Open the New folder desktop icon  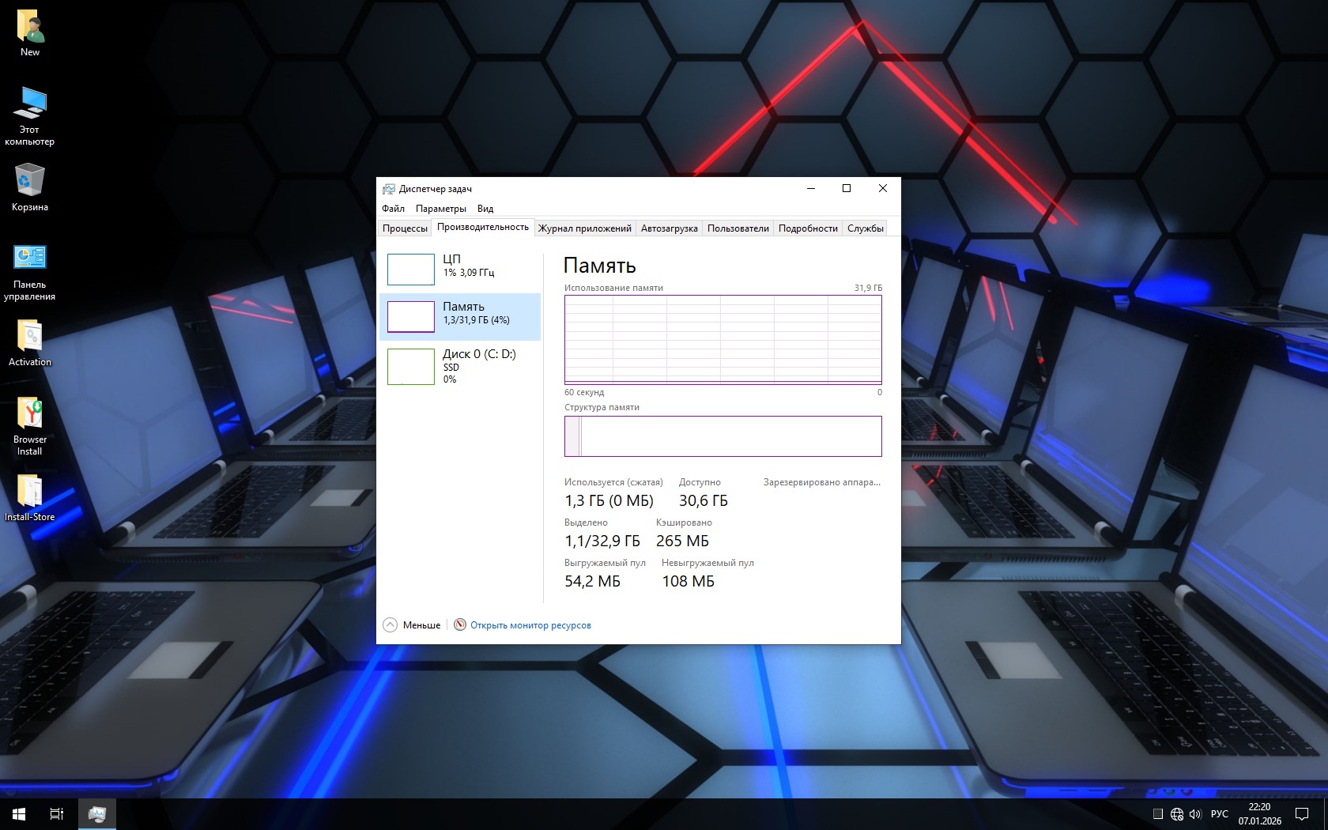point(30,33)
